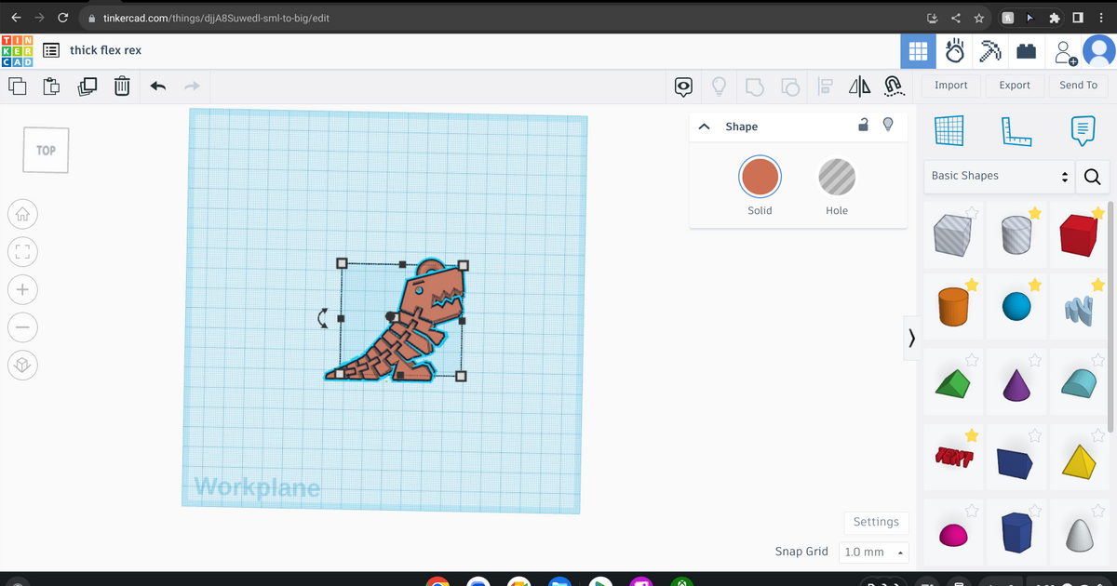Collapse the Shape inspector panel
The image size is (1117, 586).
coord(705,127)
